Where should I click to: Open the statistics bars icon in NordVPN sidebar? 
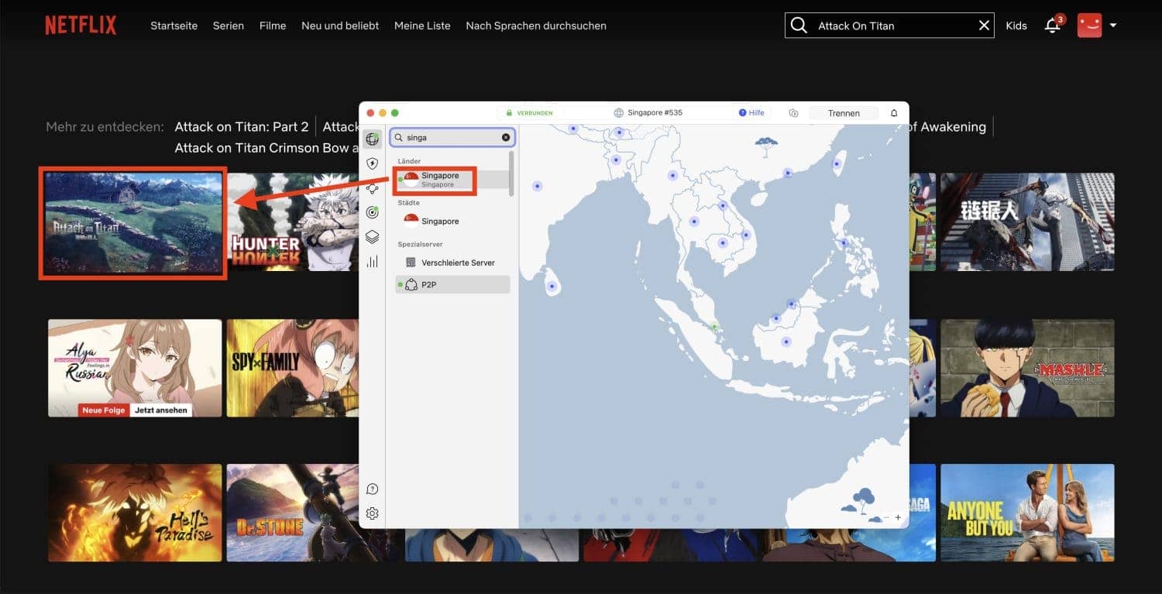[x=373, y=262]
